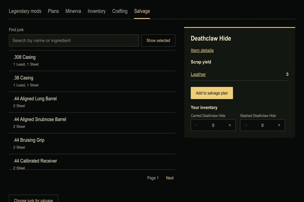Pick the .44 Bruising Grip item
Image resolution: width=304 pixels, height=202 pixels.
92,143
